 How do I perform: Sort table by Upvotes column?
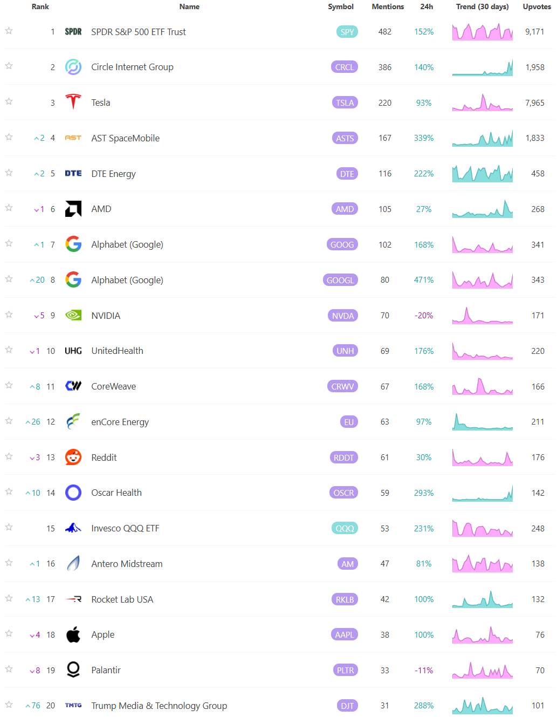[x=537, y=6]
